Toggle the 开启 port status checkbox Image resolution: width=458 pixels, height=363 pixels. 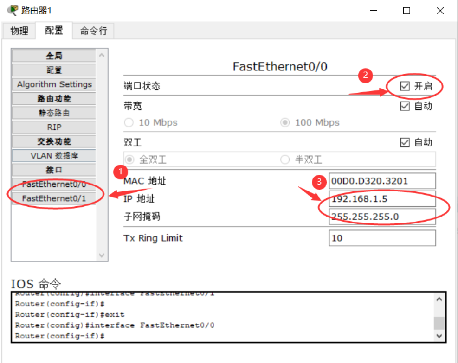(x=405, y=86)
